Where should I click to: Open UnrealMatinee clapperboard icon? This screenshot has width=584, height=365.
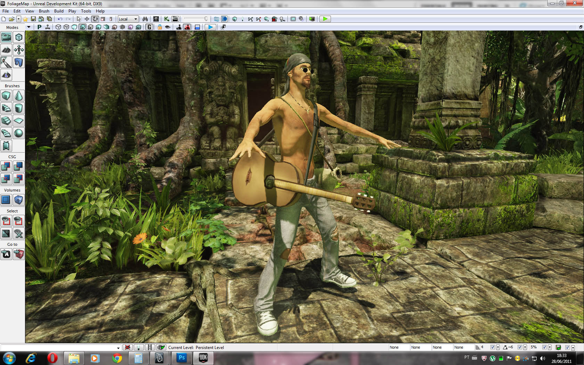click(x=175, y=19)
